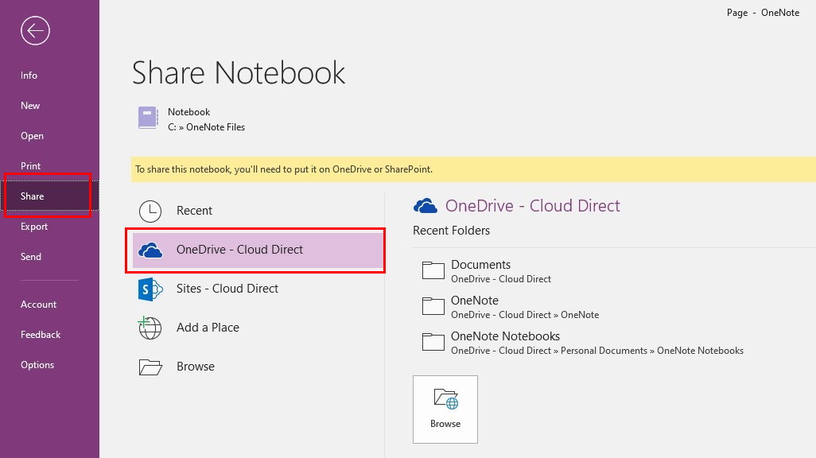Select the Browse label in the locations list
The image size is (816, 458).
click(196, 367)
